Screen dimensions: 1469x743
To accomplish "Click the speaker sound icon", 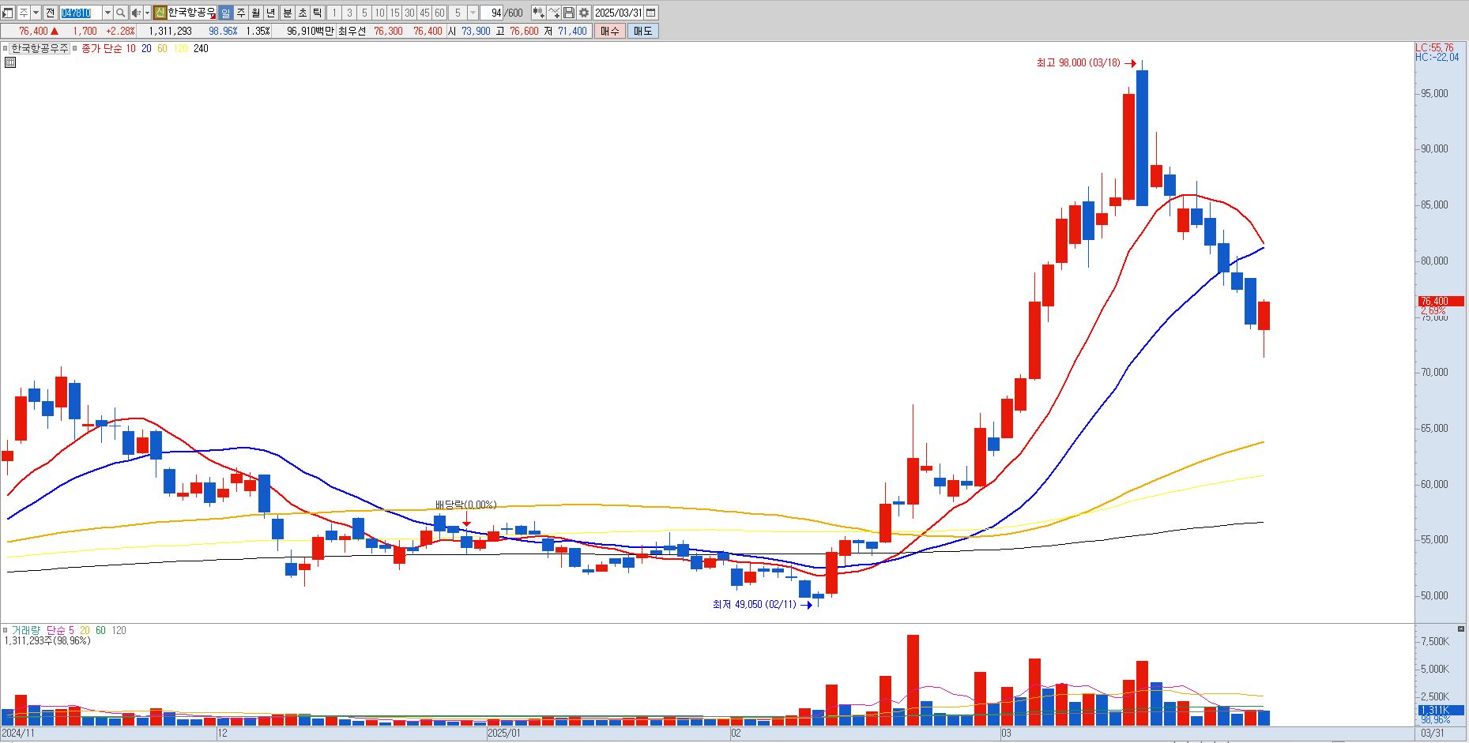I will [x=136, y=13].
